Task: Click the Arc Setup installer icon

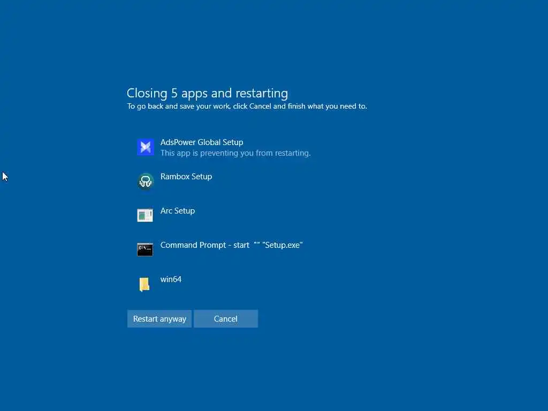Action: (x=145, y=215)
